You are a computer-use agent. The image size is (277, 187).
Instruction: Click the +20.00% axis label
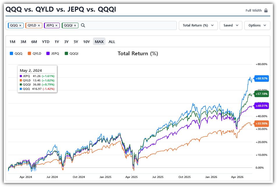pos(262,142)
